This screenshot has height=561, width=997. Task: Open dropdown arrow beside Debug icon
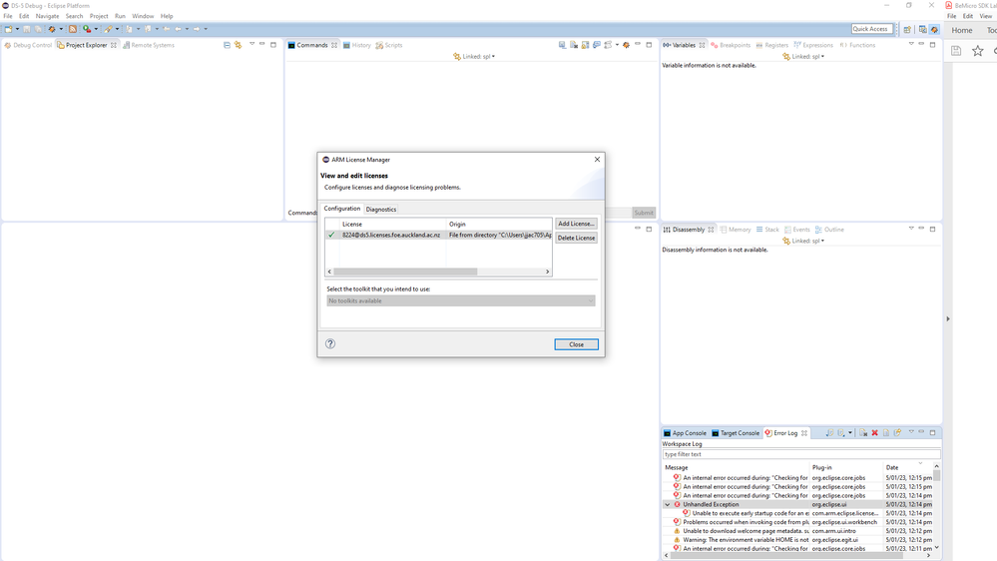click(x=61, y=29)
